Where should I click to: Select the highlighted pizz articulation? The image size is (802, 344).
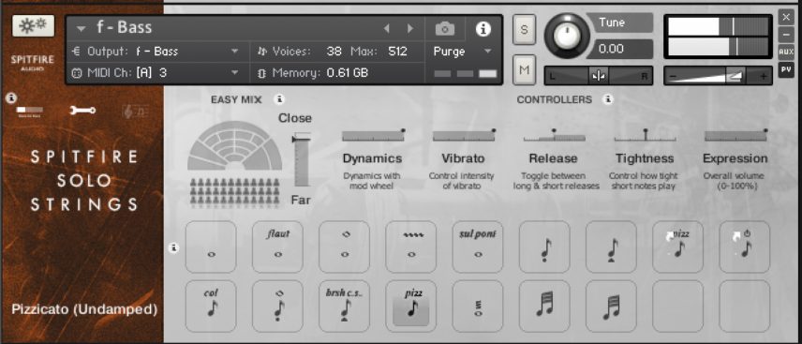pos(411,307)
